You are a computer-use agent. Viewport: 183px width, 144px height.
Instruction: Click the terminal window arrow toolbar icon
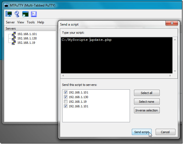tap(25, 14)
